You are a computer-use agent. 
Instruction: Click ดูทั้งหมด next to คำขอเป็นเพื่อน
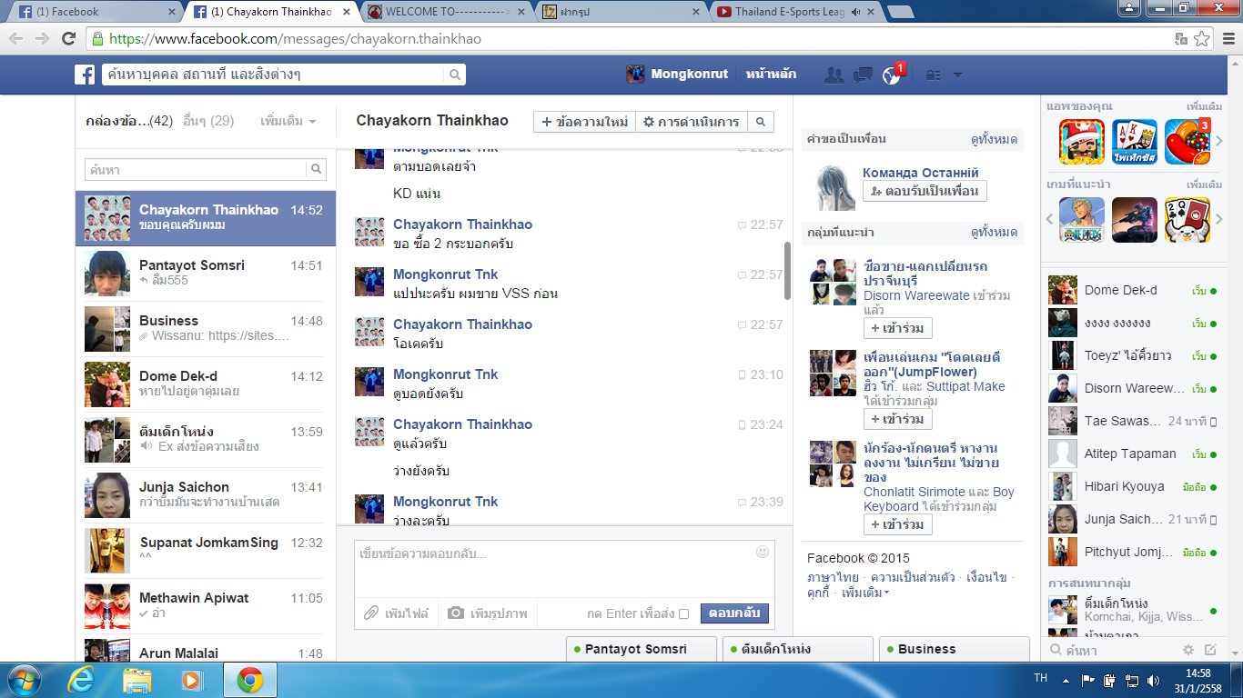coord(994,139)
